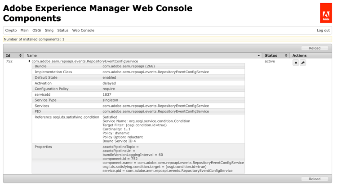
Task: Click the bottom Reload button
Action: [315, 179]
